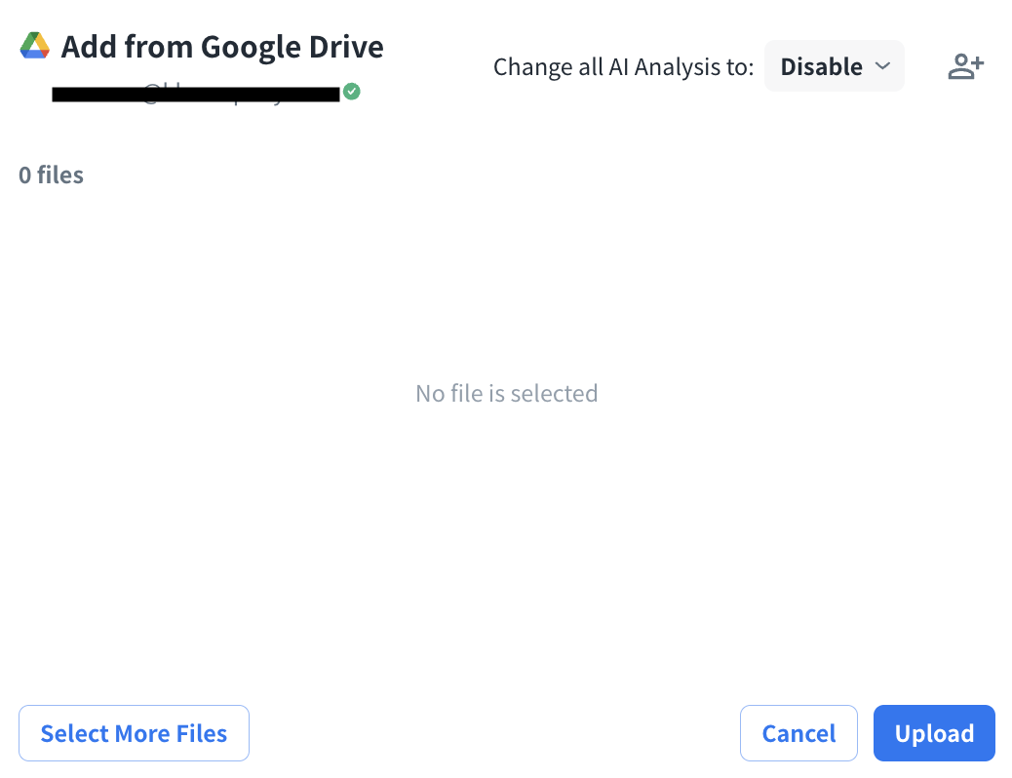The height and width of the screenshot is (778, 1012).
Task: Open the Disable AI Analysis dropdown
Action: (x=834, y=66)
